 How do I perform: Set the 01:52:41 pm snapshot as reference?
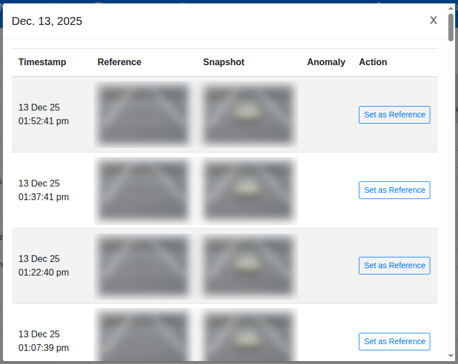click(x=394, y=115)
